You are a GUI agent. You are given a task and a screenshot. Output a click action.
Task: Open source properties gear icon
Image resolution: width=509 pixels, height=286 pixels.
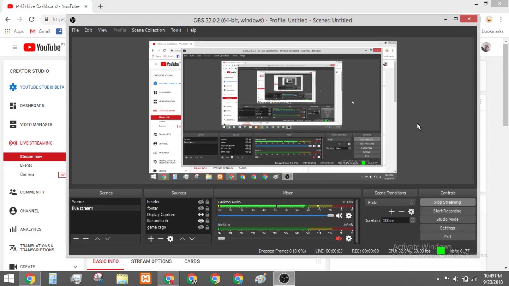tap(170, 239)
